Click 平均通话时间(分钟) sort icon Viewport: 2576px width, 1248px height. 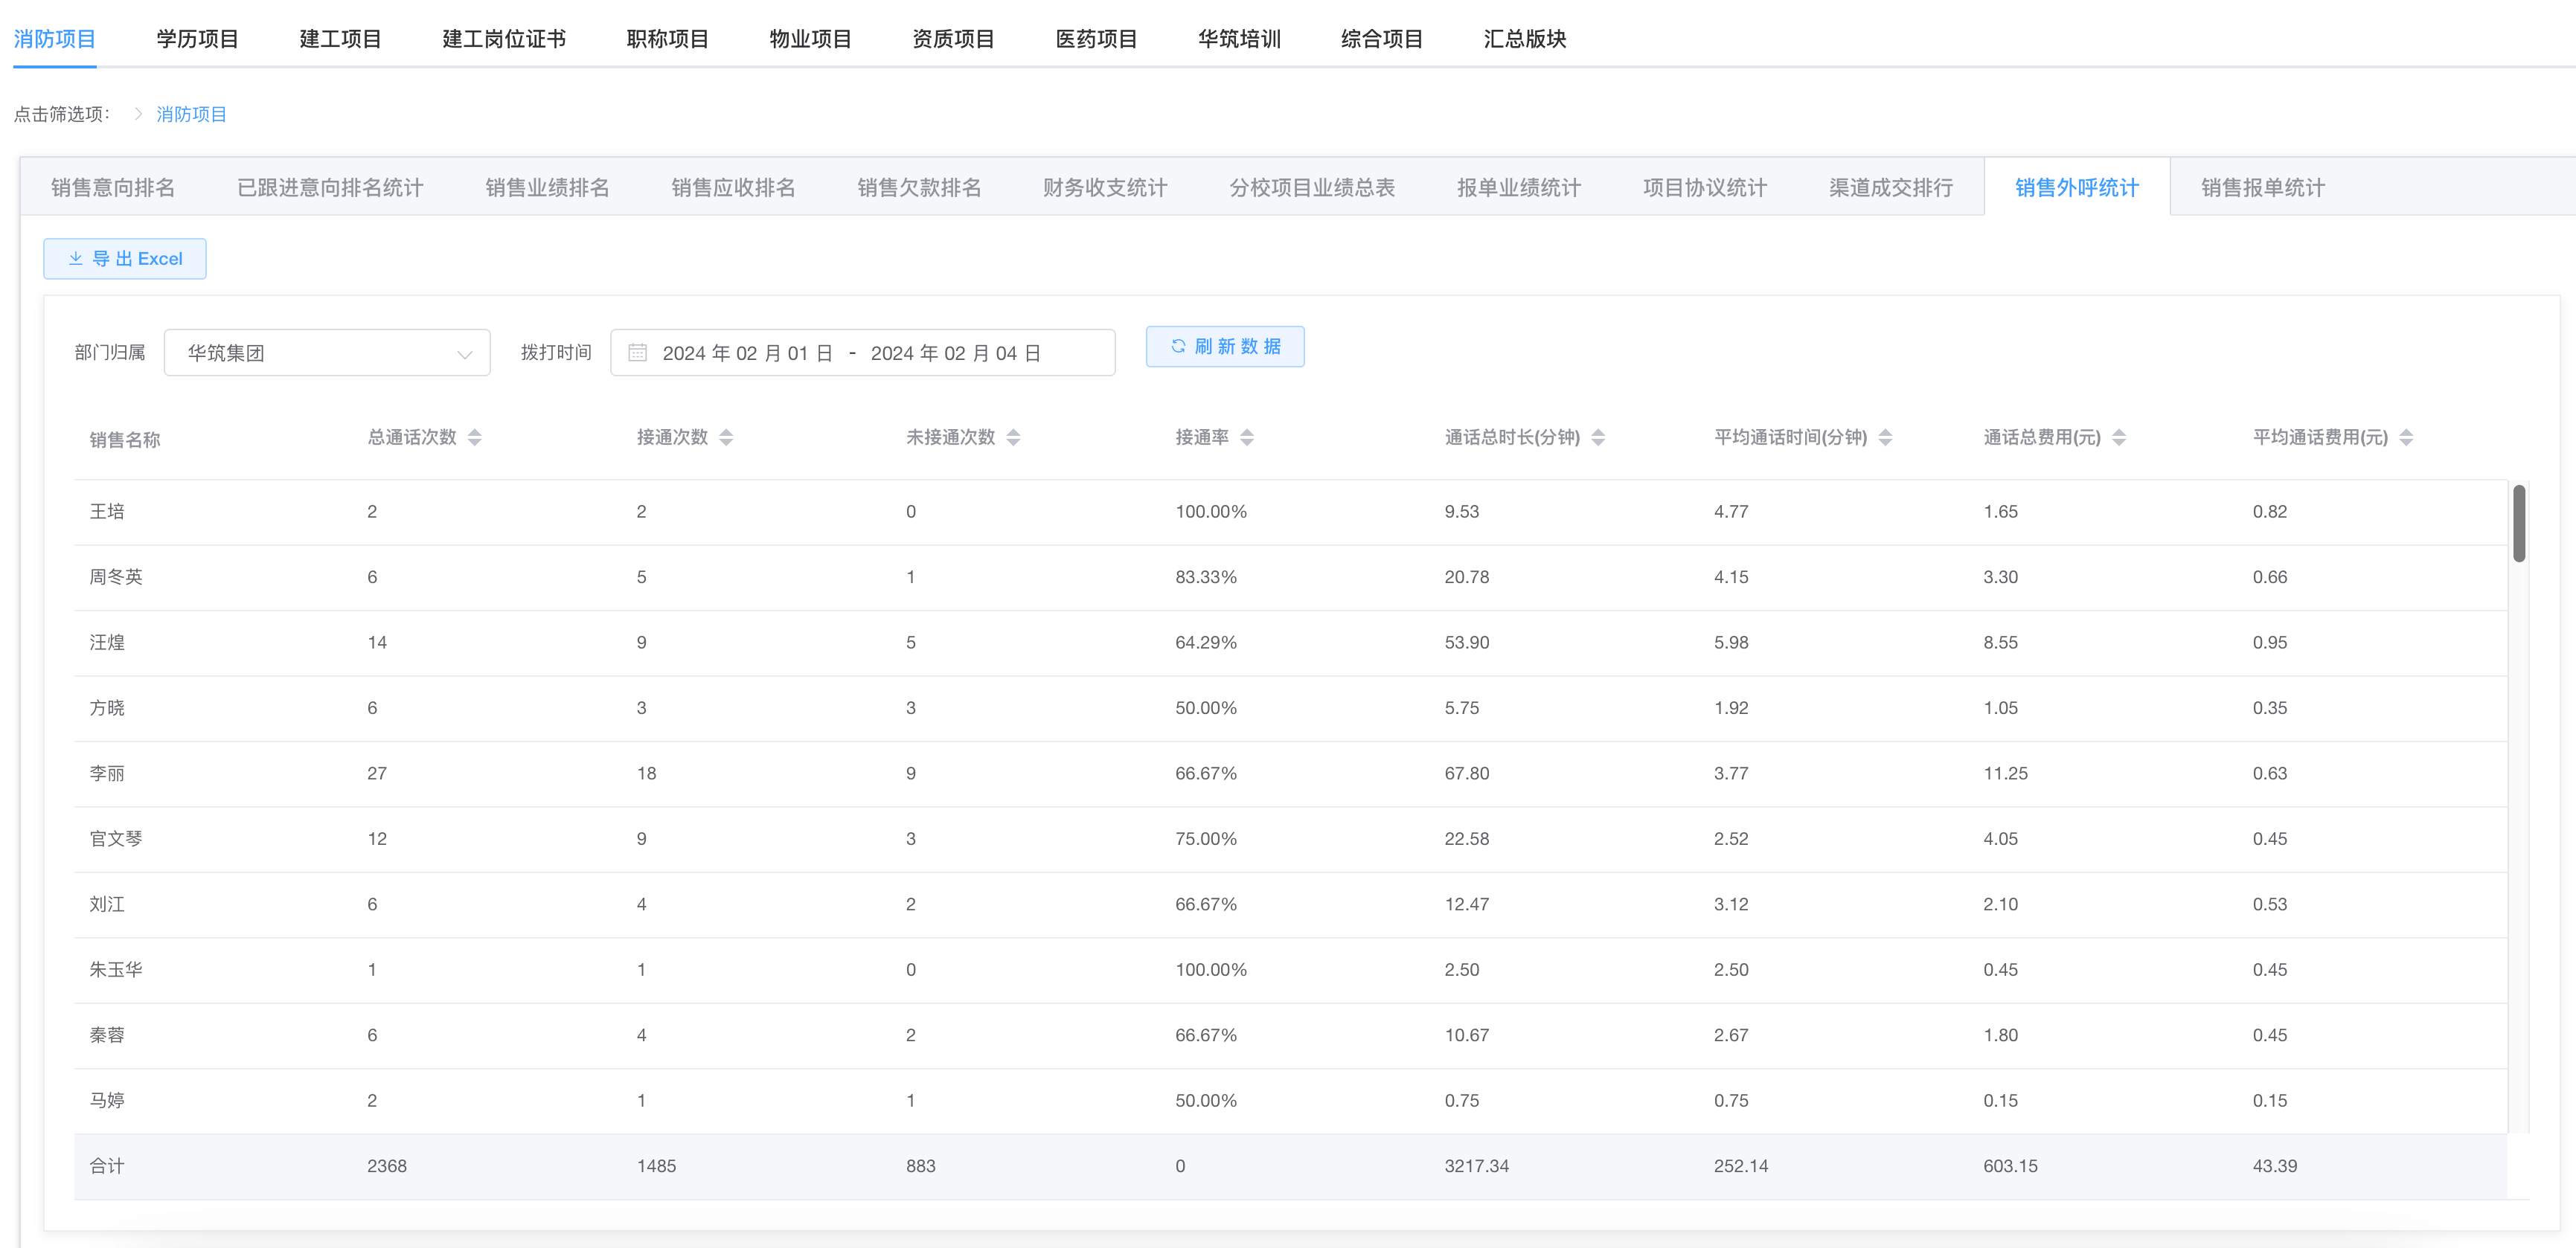click(1885, 437)
